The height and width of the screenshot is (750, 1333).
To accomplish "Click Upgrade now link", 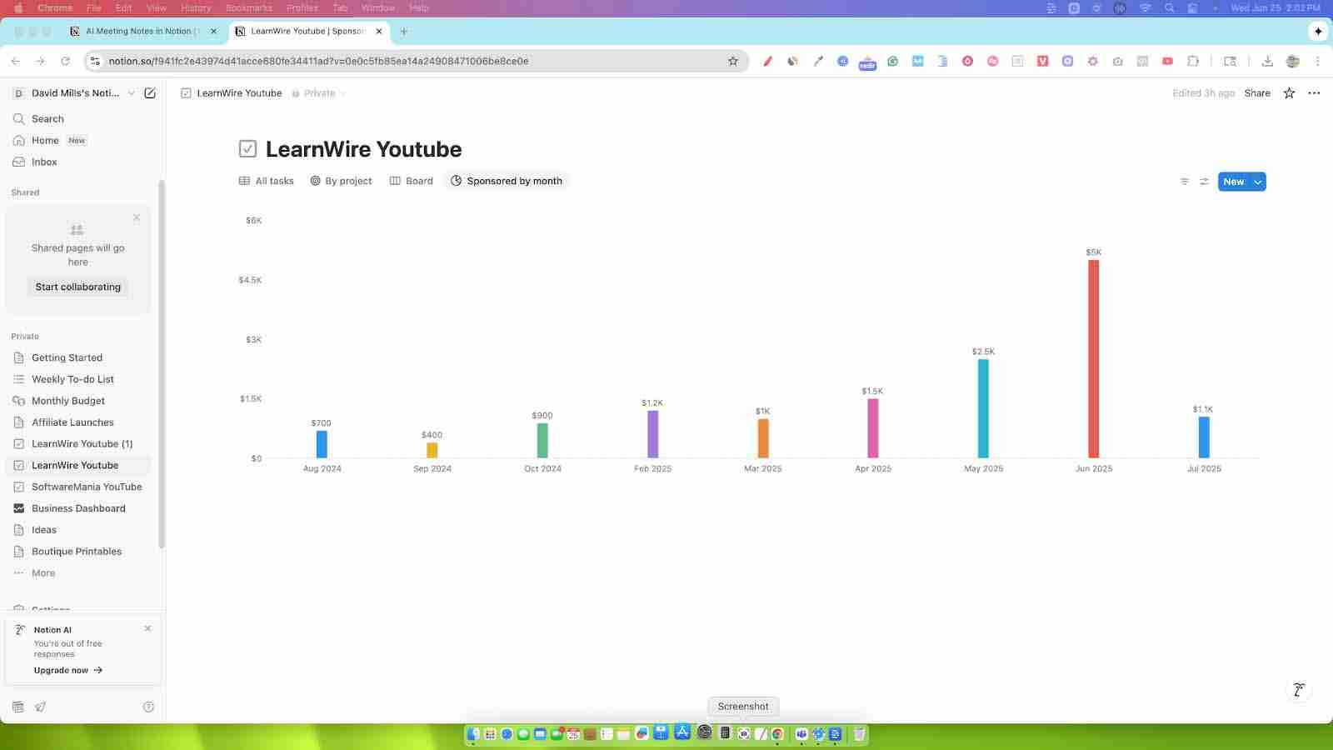I will pos(68,670).
